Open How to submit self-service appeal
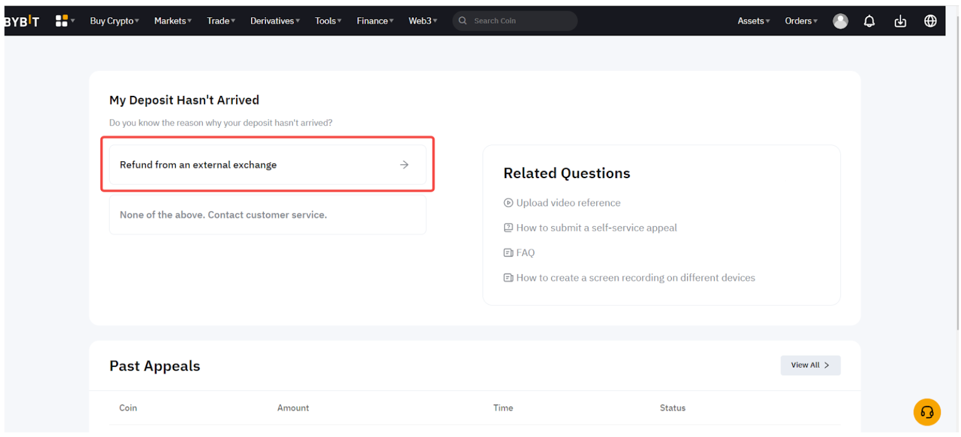The image size is (961, 437). pyautogui.click(x=596, y=228)
